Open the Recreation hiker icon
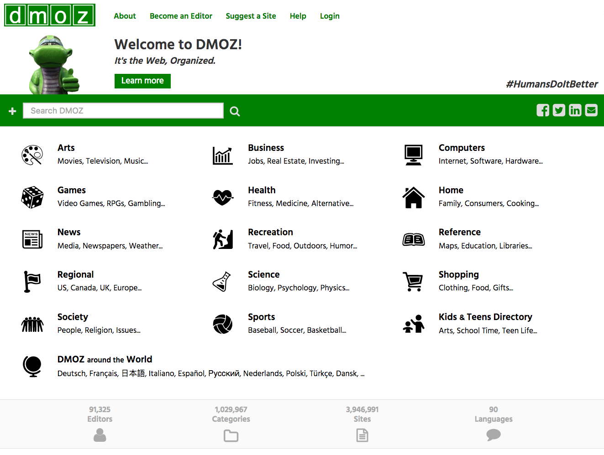The width and height of the screenshot is (604, 455). click(x=223, y=239)
